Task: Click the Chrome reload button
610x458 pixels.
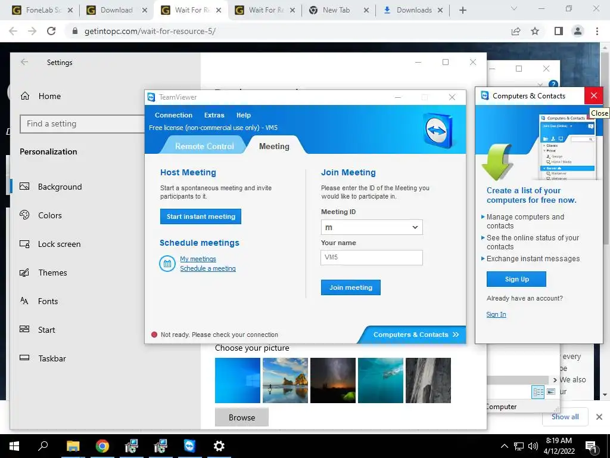Action: (x=51, y=31)
